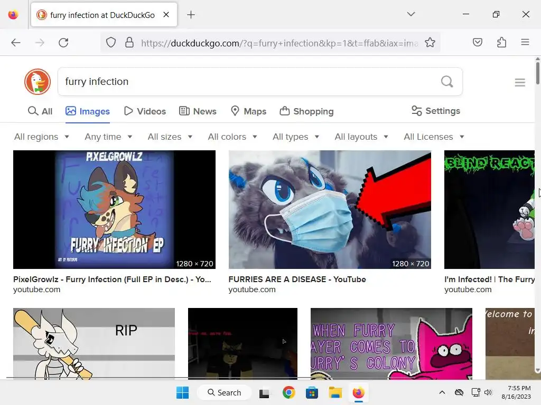Open the DuckDuckGo hamburger side menu

pos(520,82)
